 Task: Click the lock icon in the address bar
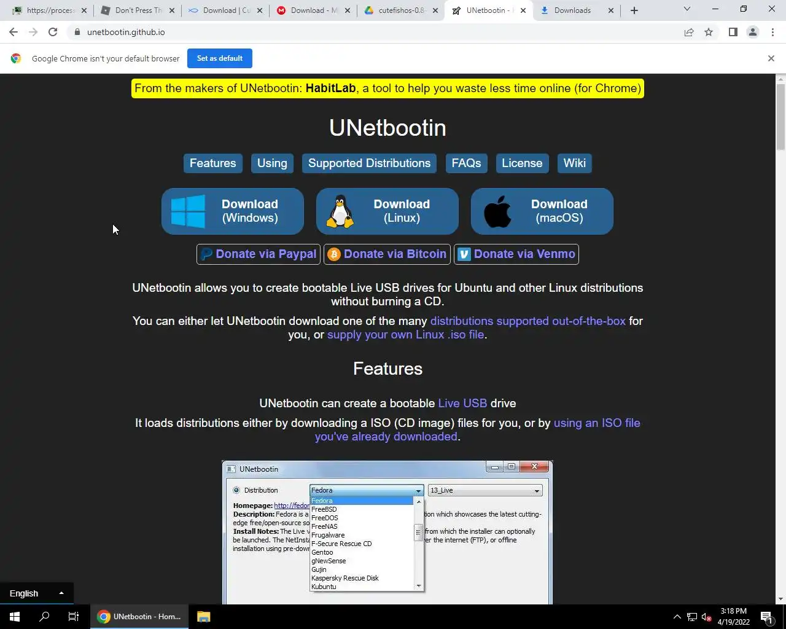pyautogui.click(x=77, y=32)
